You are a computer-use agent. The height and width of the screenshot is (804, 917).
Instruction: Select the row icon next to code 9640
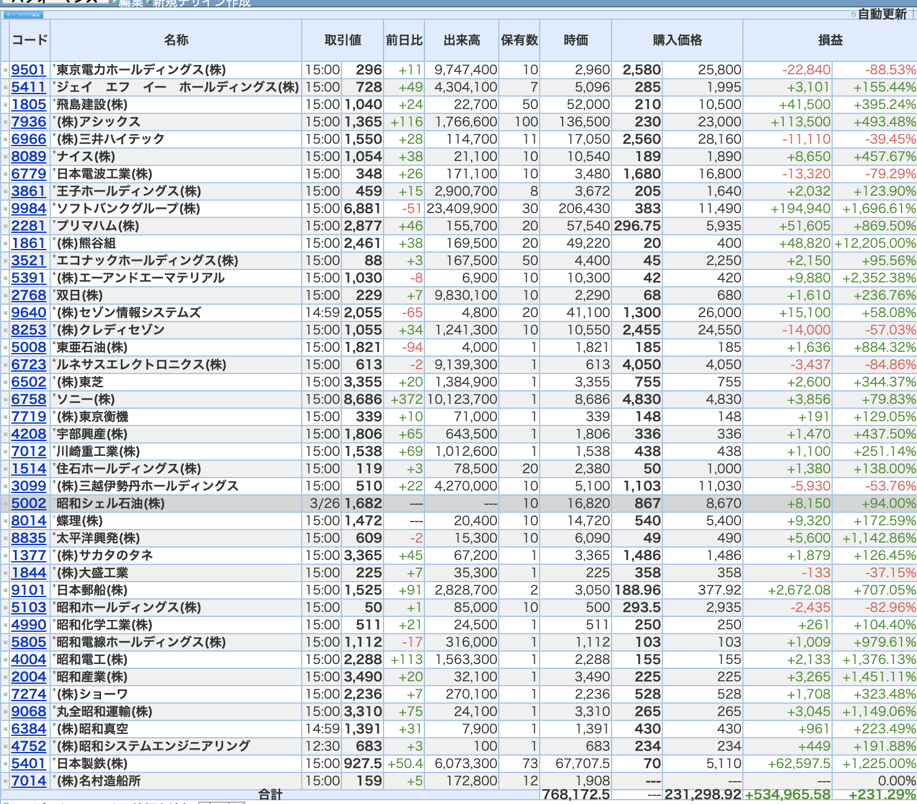coord(6,313)
